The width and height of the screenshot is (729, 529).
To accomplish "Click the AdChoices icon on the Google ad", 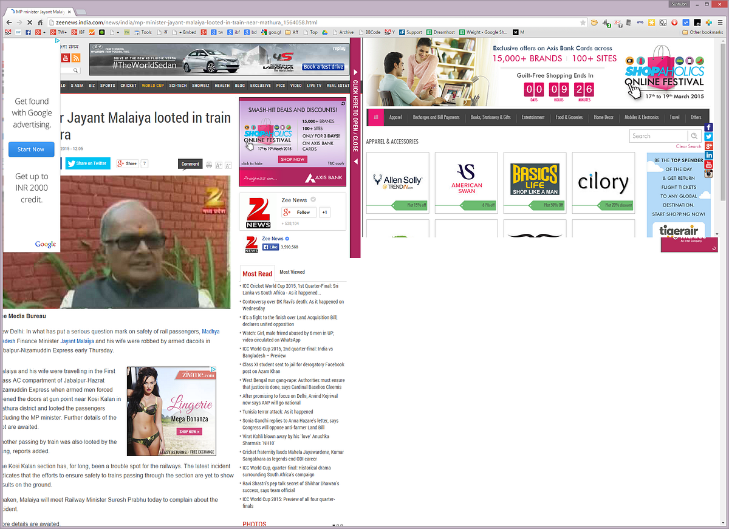I will [57, 41].
